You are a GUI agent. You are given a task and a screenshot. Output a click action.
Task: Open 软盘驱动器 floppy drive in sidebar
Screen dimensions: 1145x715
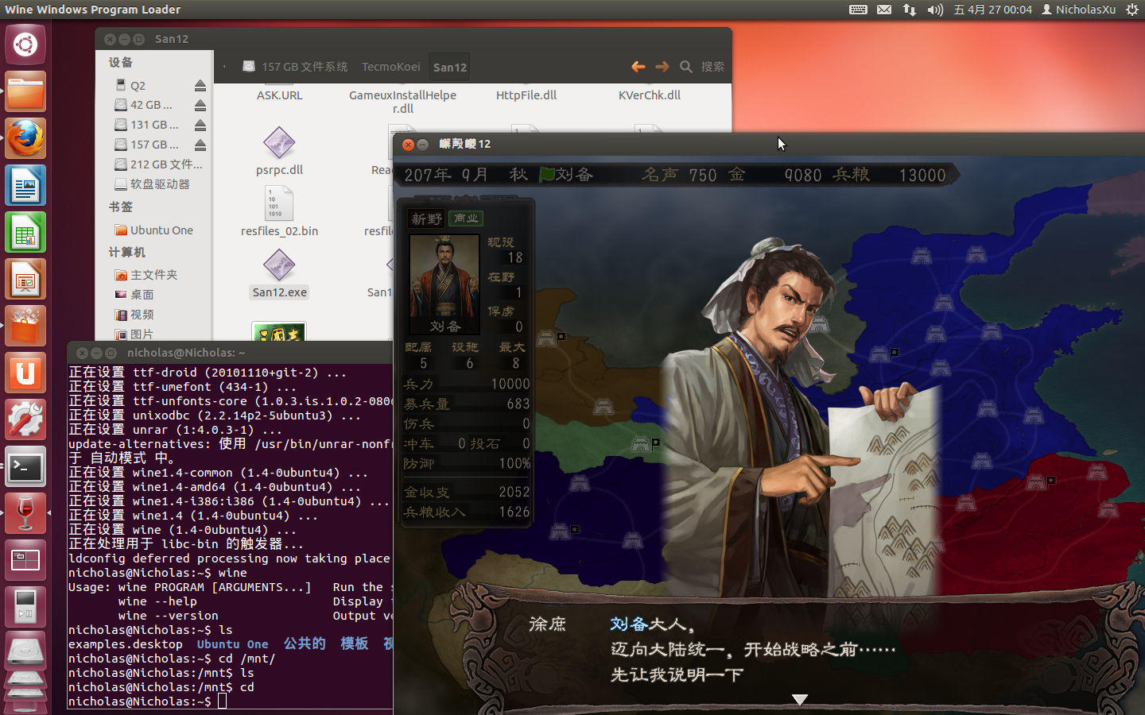click(152, 184)
